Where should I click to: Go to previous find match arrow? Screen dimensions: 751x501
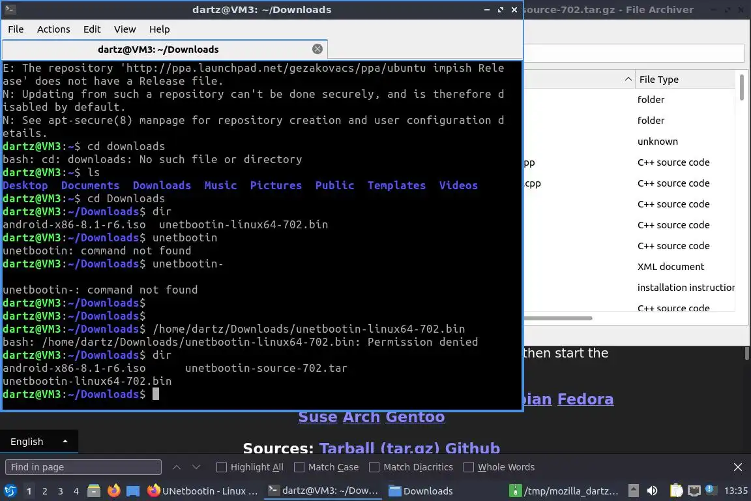[x=176, y=467]
